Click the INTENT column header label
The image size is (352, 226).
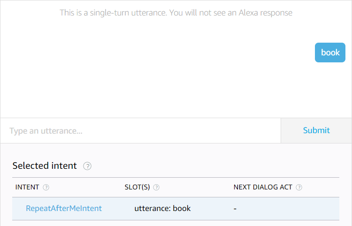click(27, 188)
